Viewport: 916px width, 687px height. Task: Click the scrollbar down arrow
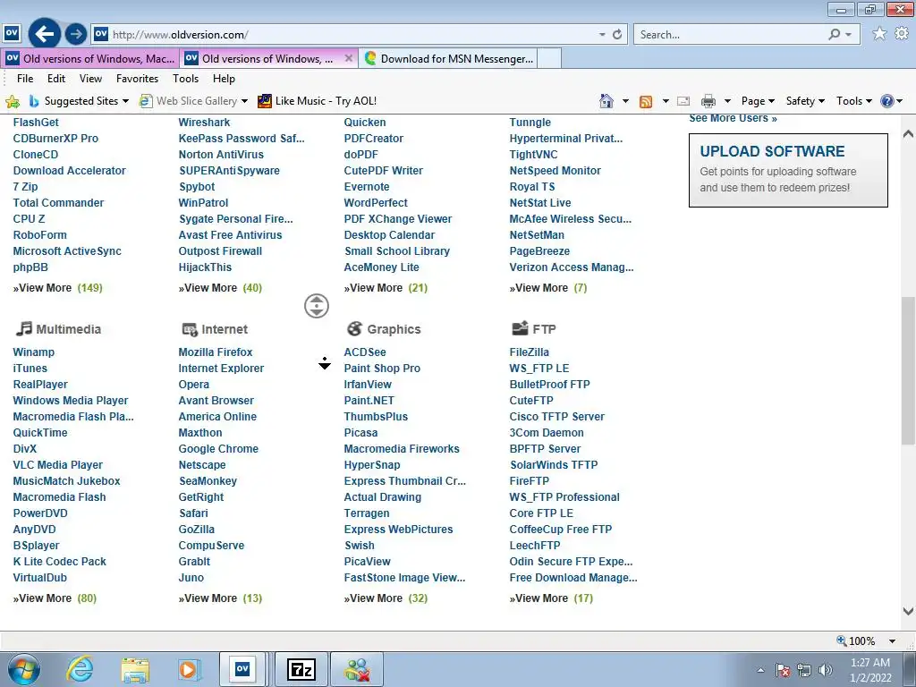(x=908, y=611)
